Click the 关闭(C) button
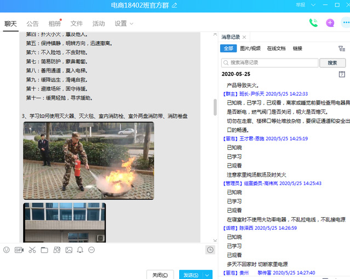 (x=160, y=275)
